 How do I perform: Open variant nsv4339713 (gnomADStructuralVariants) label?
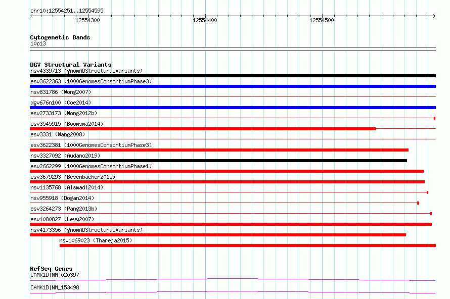(86, 71)
